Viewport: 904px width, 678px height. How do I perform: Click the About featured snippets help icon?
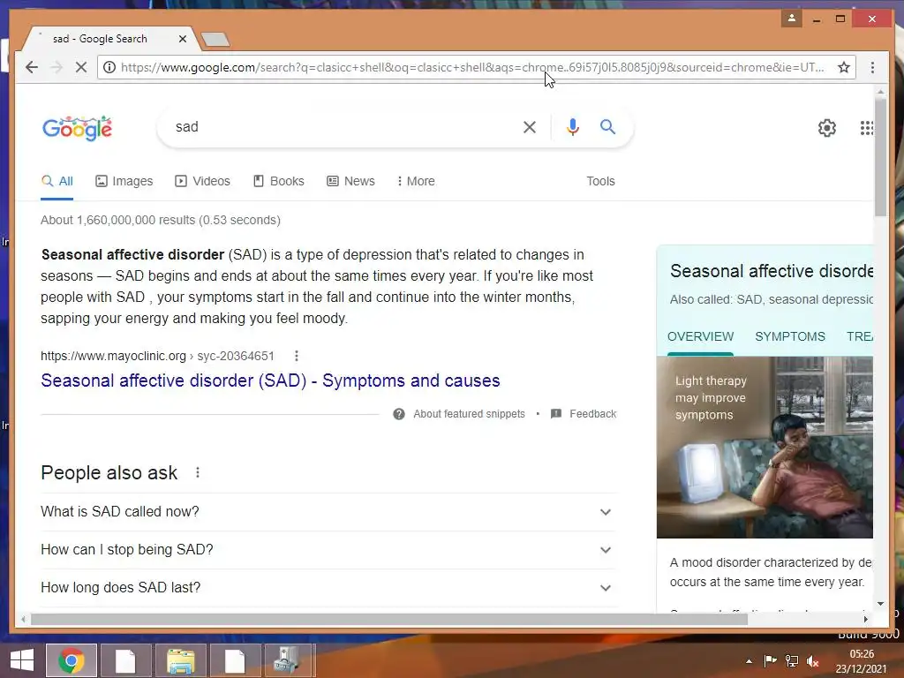399,414
